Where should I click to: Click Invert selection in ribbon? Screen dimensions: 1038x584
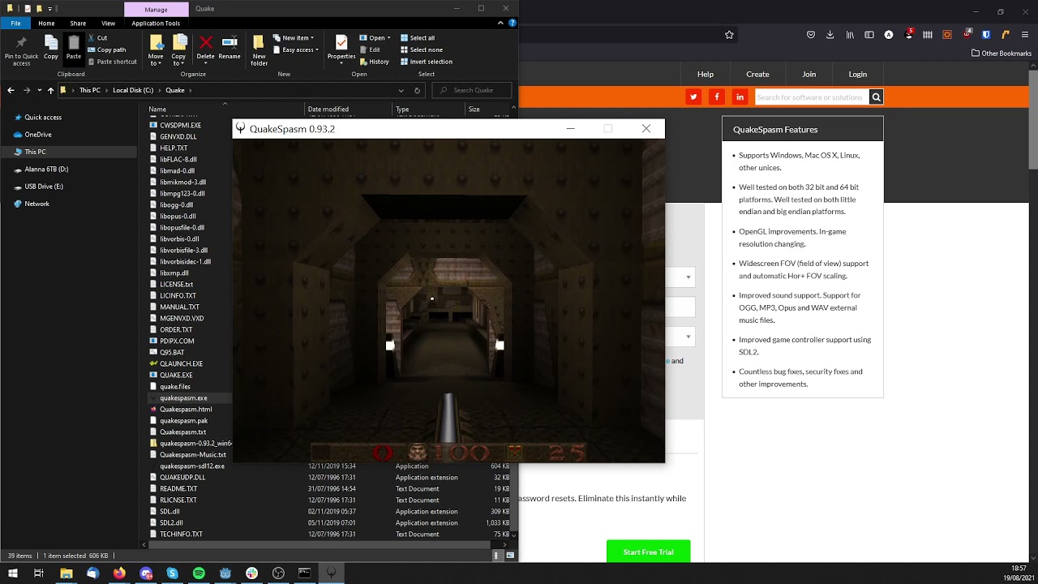pos(426,62)
